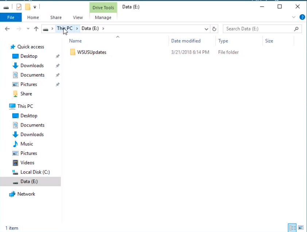Open the File menu
Viewport: 307px width, 232px height.
[x=11, y=17]
